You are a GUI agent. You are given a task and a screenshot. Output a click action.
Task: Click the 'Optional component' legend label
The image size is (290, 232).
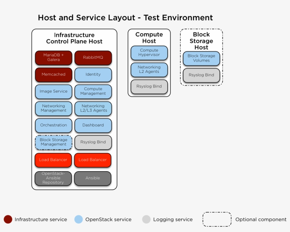coord(261,219)
